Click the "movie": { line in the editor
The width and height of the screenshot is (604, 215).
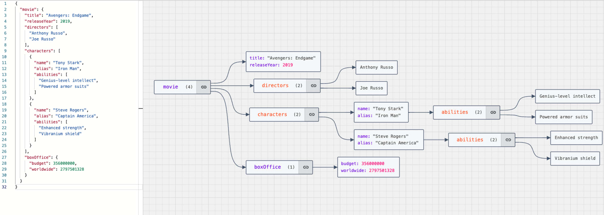pos(31,9)
